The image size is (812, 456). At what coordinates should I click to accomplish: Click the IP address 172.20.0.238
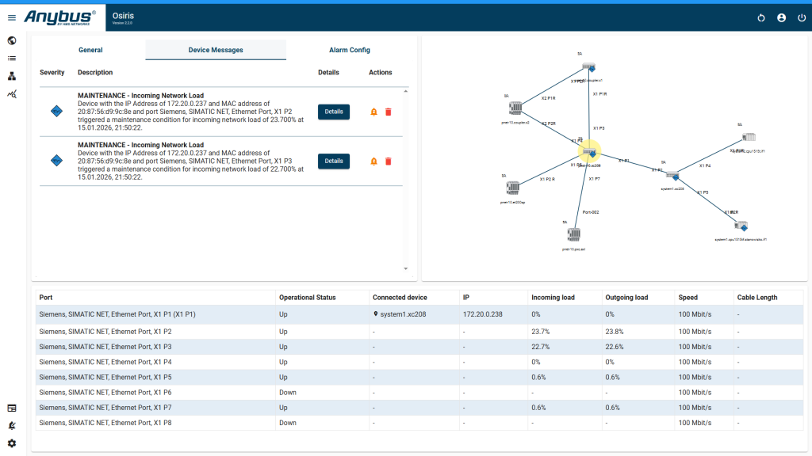coord(483,314)
